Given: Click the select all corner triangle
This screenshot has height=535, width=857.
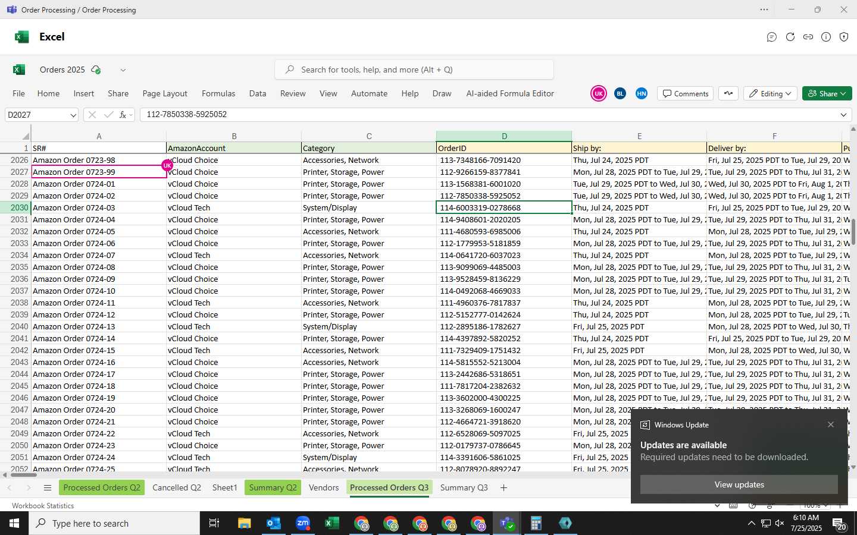Looking at the screenshot, I should click(26, 136).
